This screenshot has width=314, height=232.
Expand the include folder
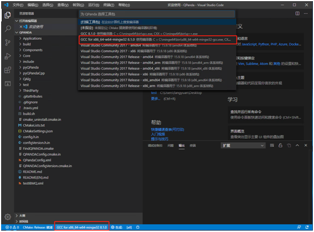(x=26, y=62)
